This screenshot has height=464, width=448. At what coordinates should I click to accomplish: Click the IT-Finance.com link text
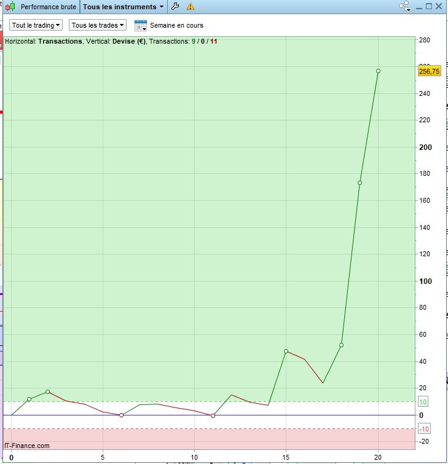(x=27, y=446)
